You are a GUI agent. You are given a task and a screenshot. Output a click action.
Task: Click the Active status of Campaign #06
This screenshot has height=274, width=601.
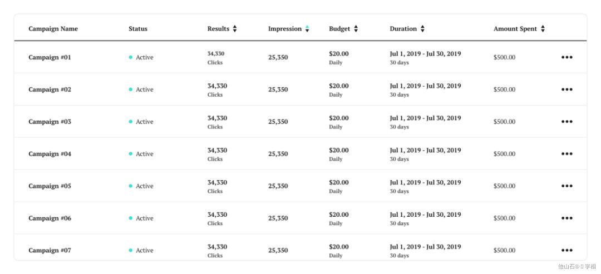click(141, 218)
